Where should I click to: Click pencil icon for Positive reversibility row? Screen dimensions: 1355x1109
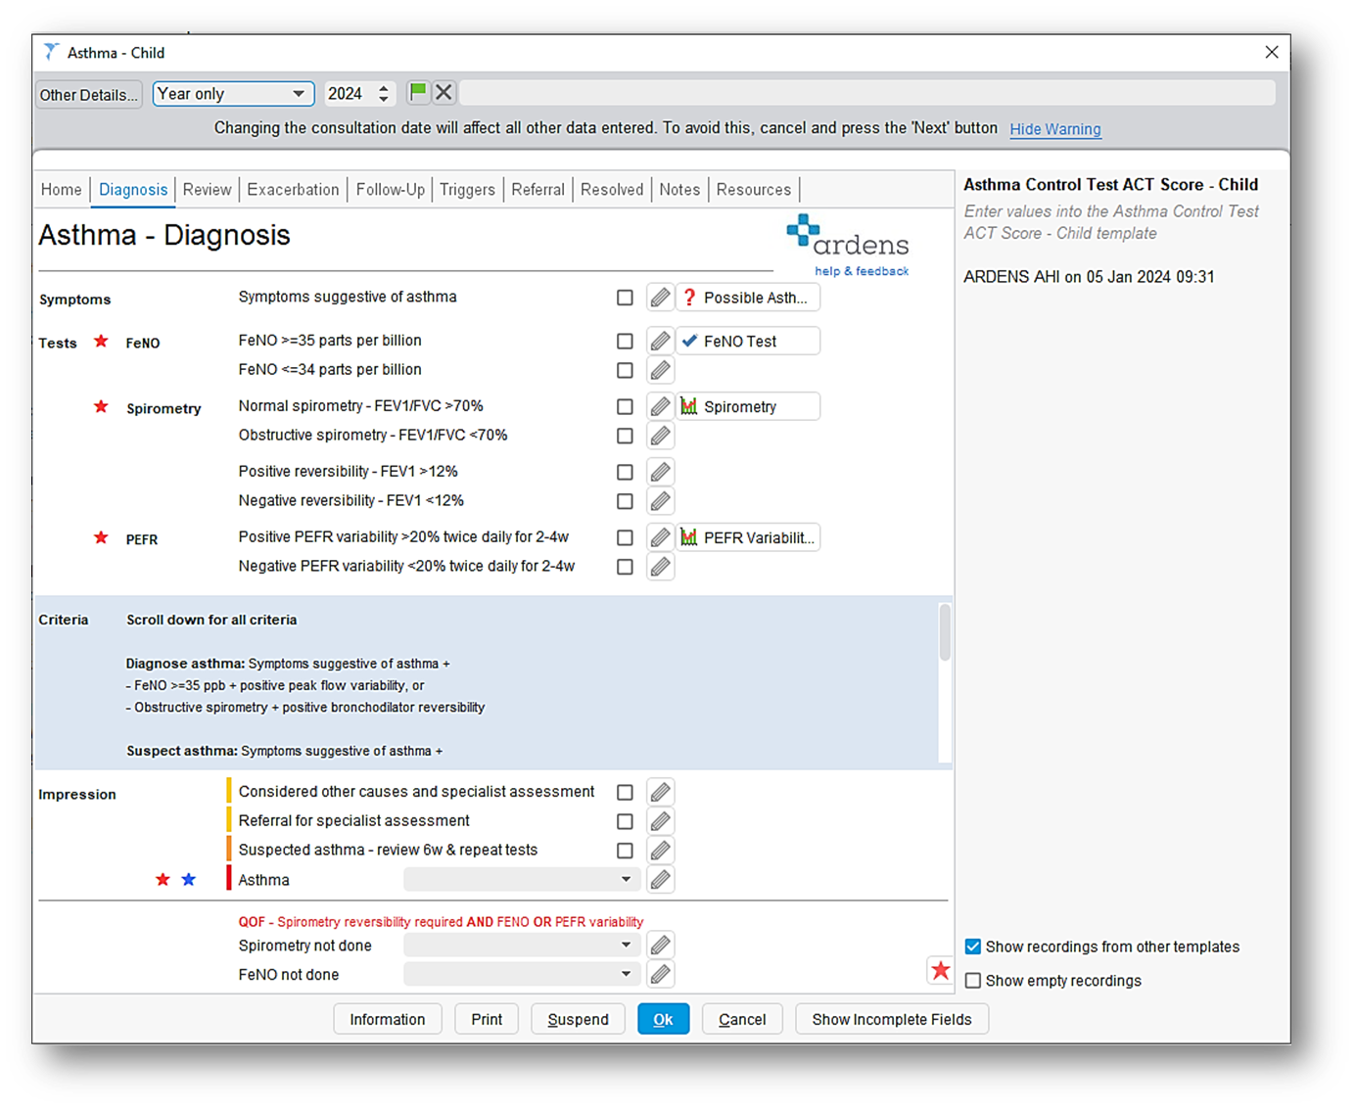point(661,472)
